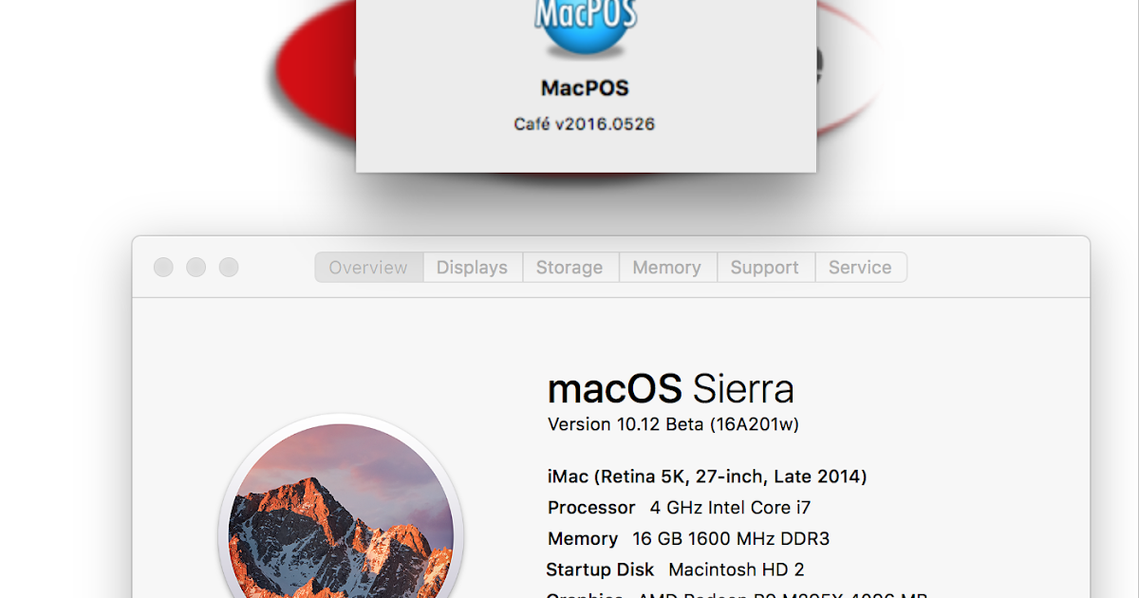Click the macOS Sierra title text
The image size is (1139, 598).
click(671, 387)
